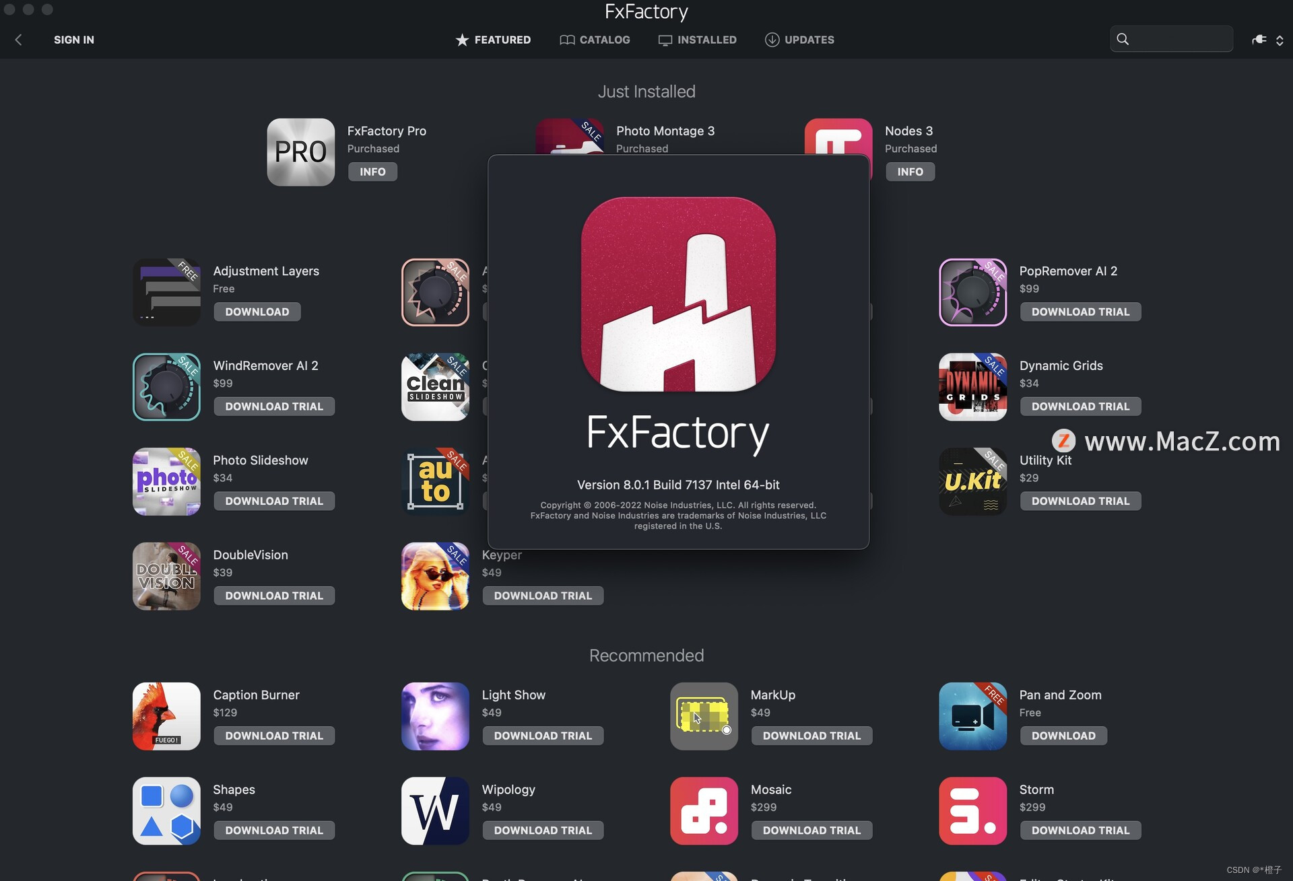Download trial of Caption Burner
This screenshot has height=881, width=1293.
[274, 736]
